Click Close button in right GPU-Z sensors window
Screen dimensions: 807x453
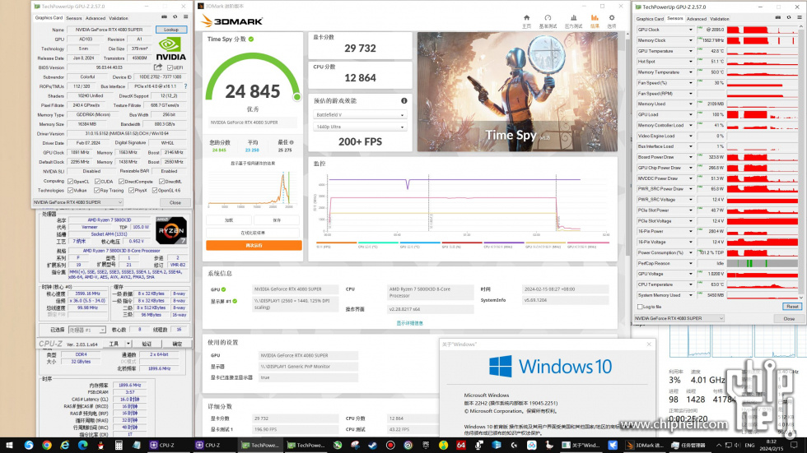(x=789, y=319)
